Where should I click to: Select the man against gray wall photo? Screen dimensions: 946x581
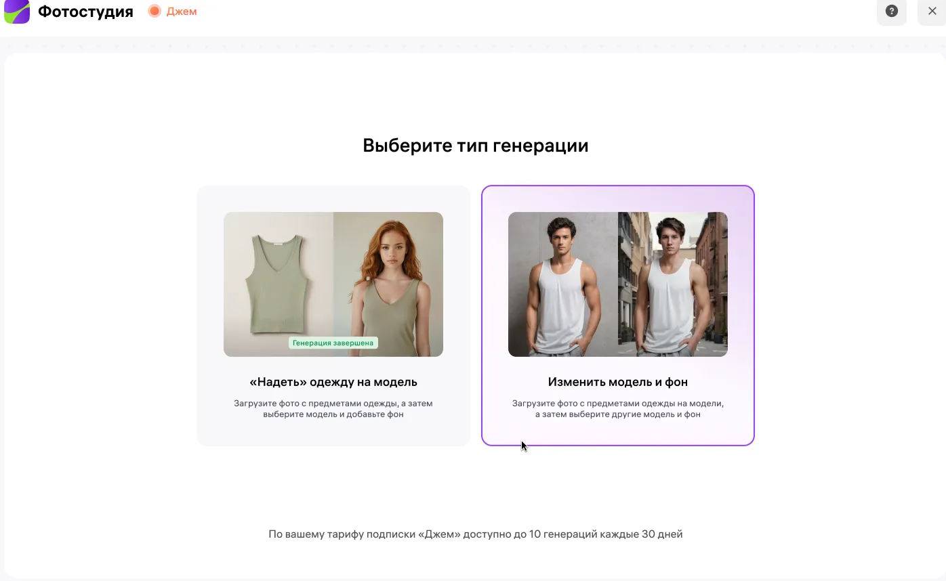(562, 284)
